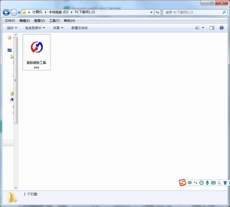Click 新建文件夹 button
230x207 pixels.
(x=79, y=28)
